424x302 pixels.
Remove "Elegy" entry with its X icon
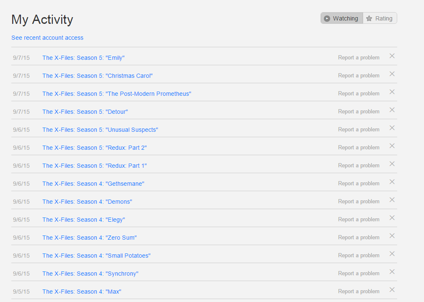[x=392, y=218]
